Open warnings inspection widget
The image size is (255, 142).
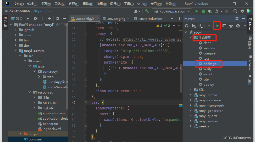(x=163, y=26)
